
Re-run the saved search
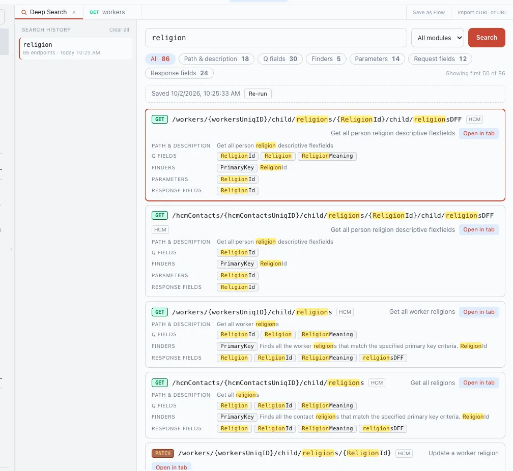(x=258, y=94)
